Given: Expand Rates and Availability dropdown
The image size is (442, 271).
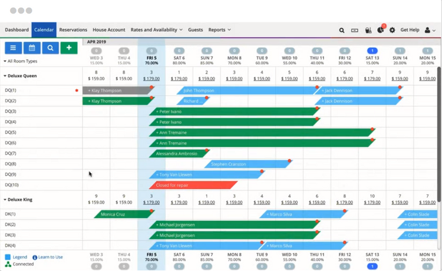Looking at the screenshot, I should point(156,29).
